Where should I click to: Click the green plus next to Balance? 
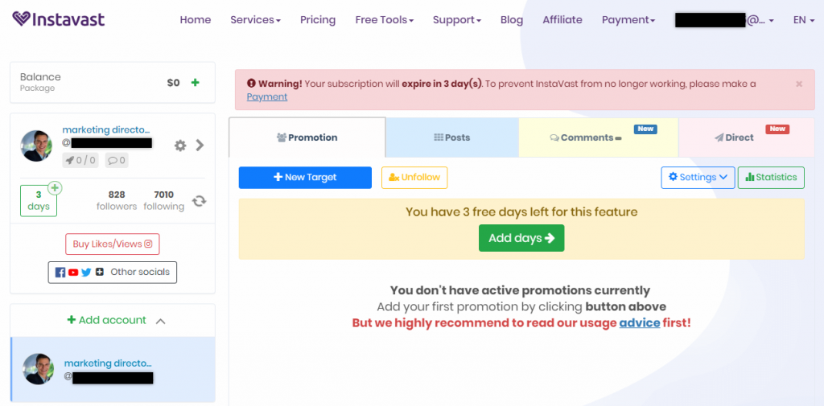[195, 83]
